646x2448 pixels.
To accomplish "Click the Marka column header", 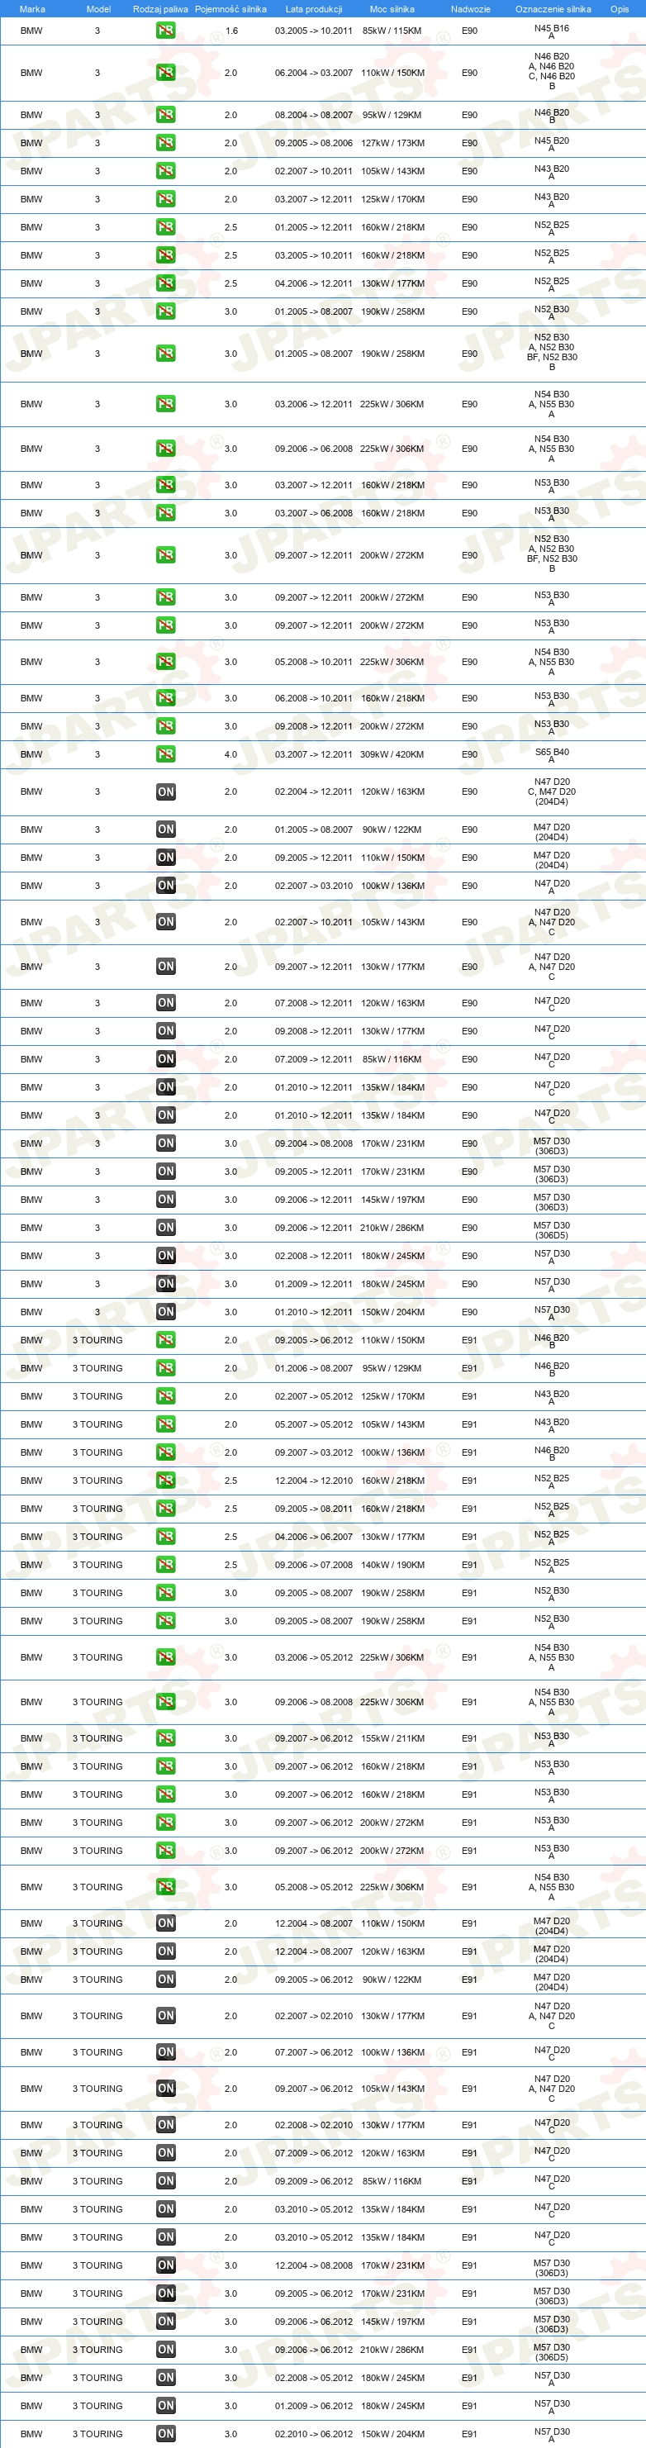I will coord(32,8).
